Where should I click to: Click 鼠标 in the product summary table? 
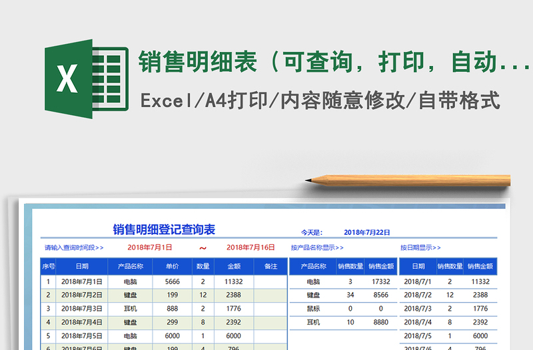313,309
